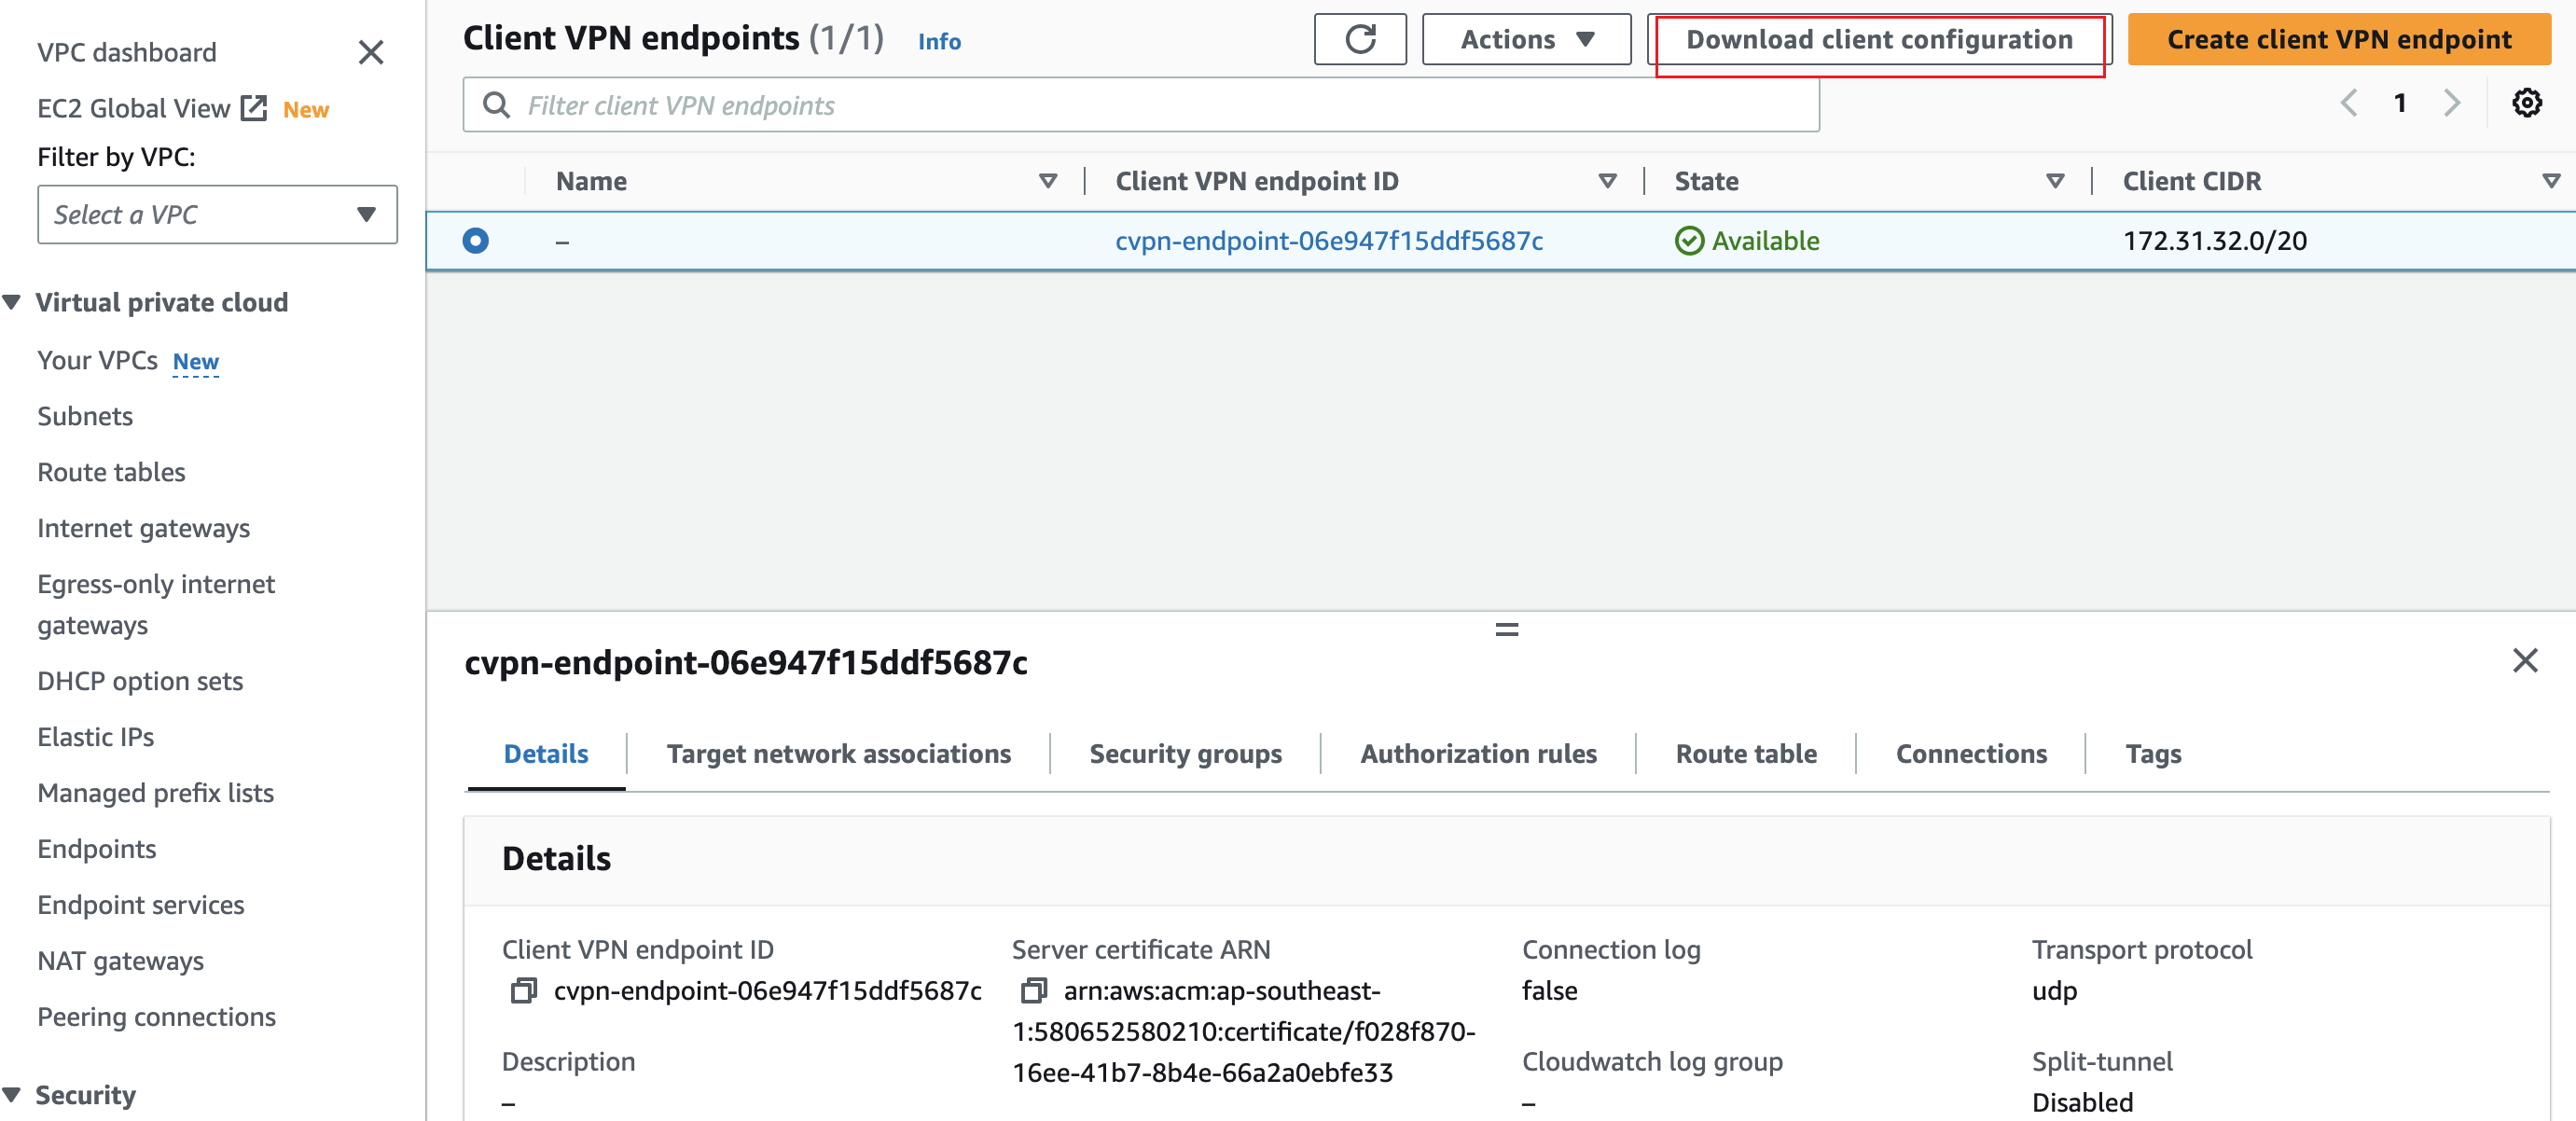Click the search magnifier in the filter bar
The height and width of the screenshot is (1121, 2576).
(496, 104)
